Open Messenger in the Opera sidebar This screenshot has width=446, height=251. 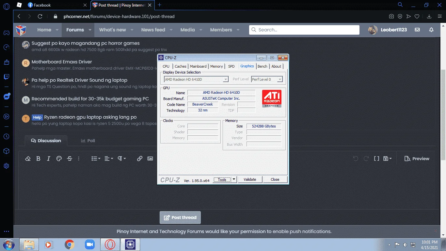click(x=6, y=97)
